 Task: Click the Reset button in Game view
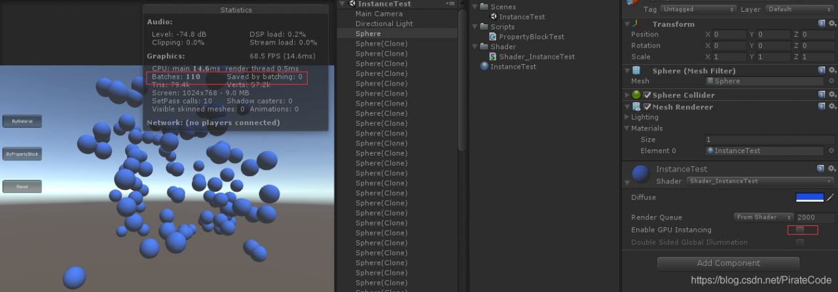pyautogui.click(x=22, y=187)
